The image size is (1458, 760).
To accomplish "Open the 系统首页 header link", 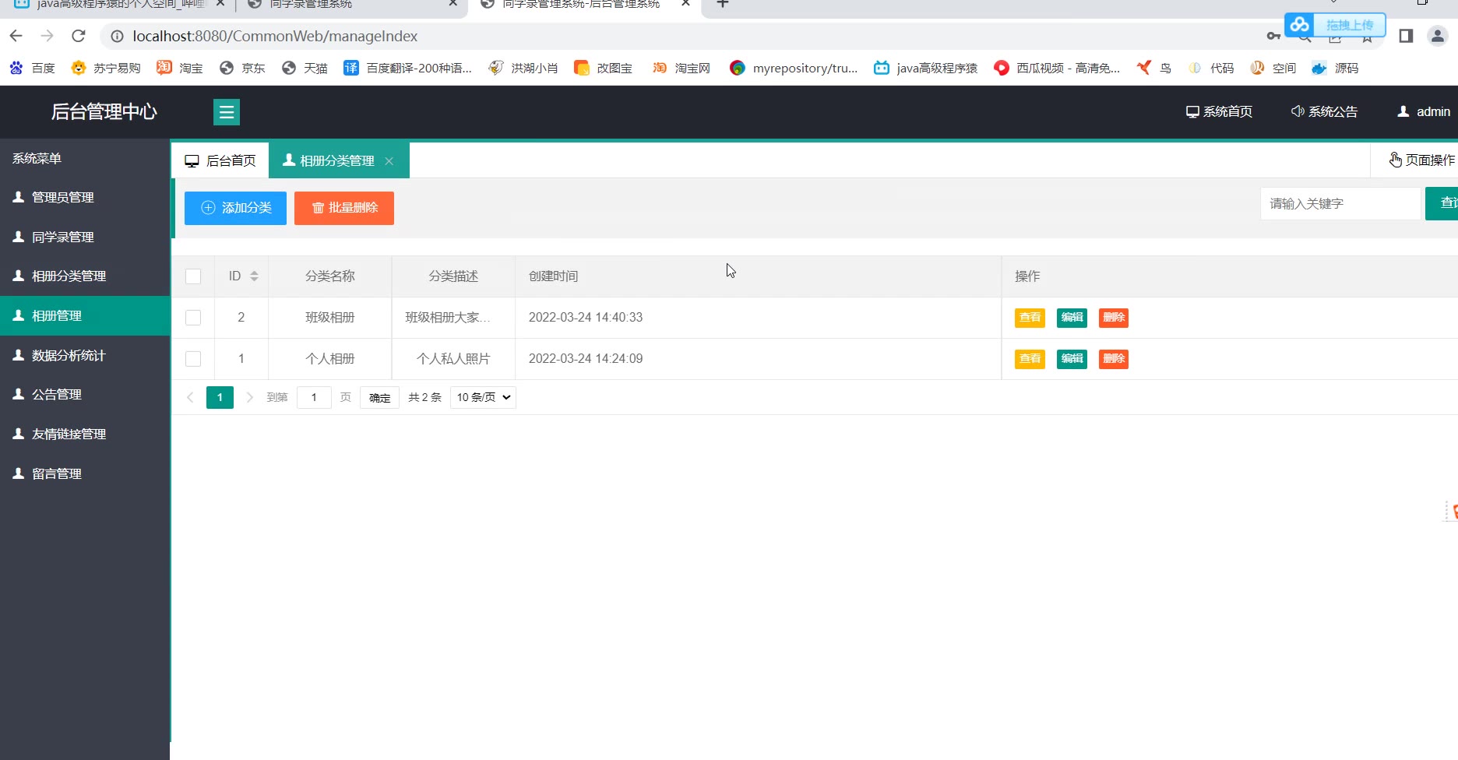I will point(1220,112).
